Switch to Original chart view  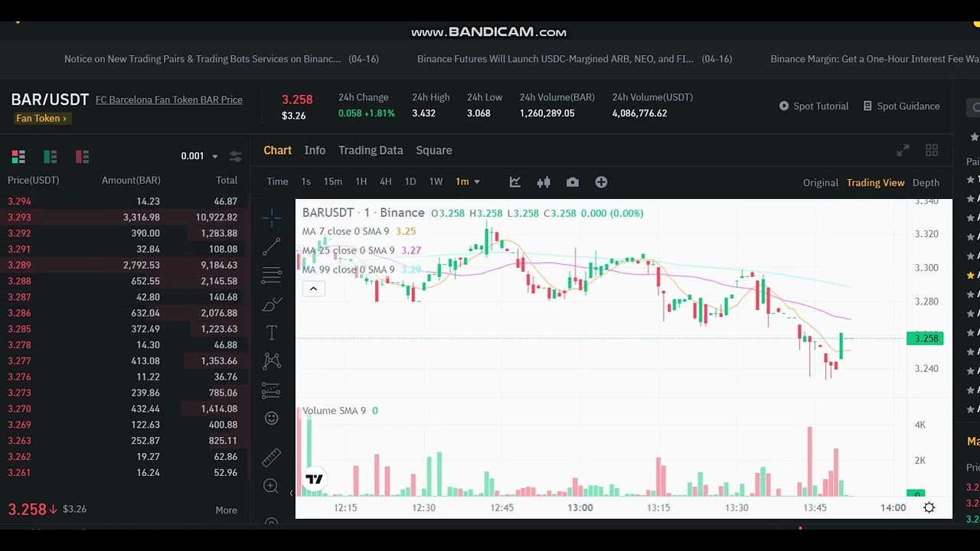[821, 183]
